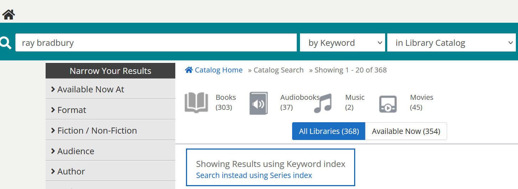Screen dimensions: 518x189
Task: Open the Catalog Home breadcrumb link
Action: click(x=214, y=70)
